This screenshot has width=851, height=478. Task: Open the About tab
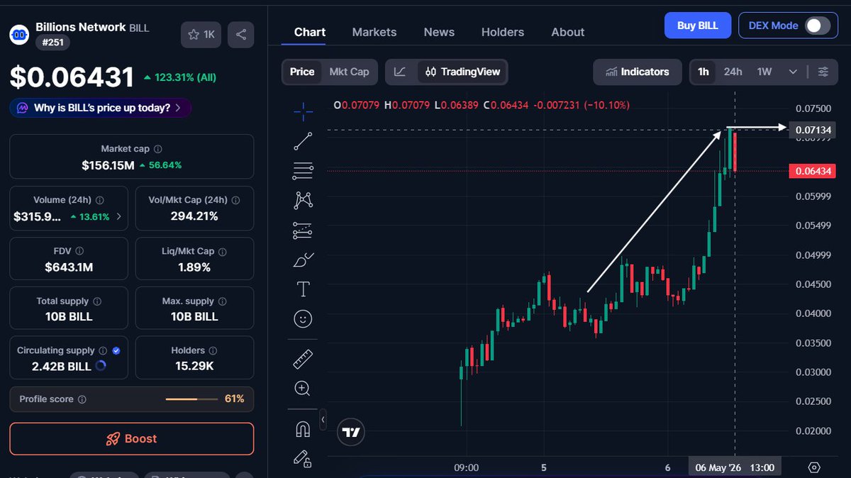click(x=568, y=32)
